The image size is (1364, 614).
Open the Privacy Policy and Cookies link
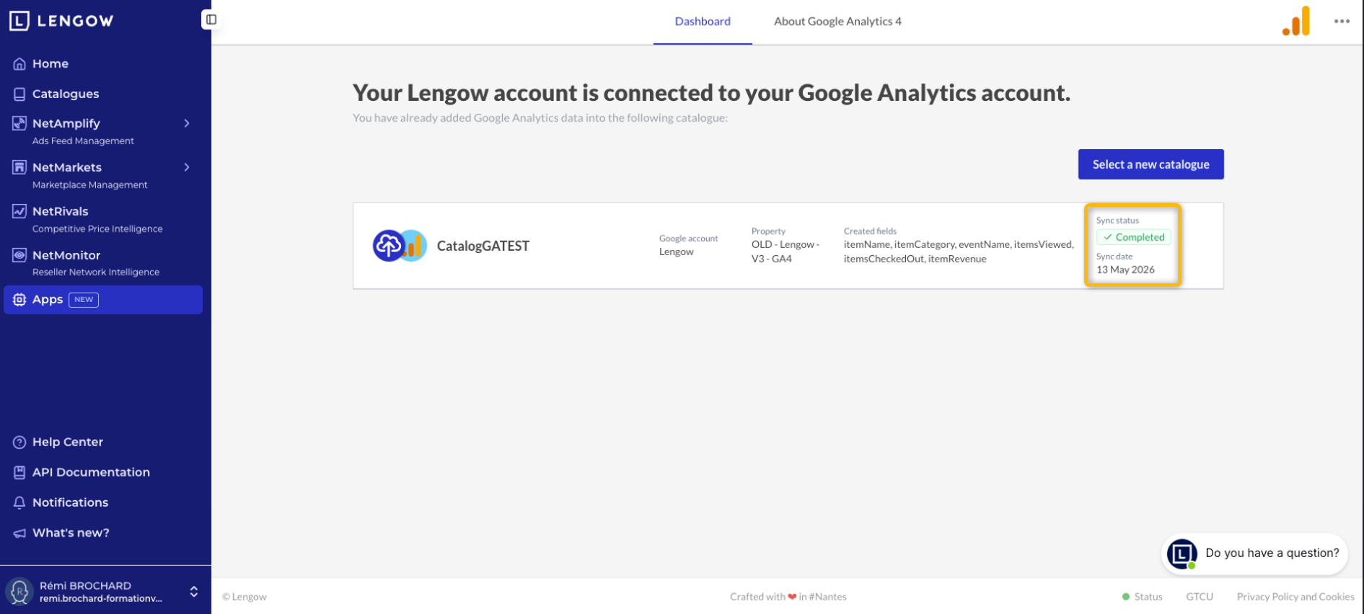click(x=1295, y=597)
